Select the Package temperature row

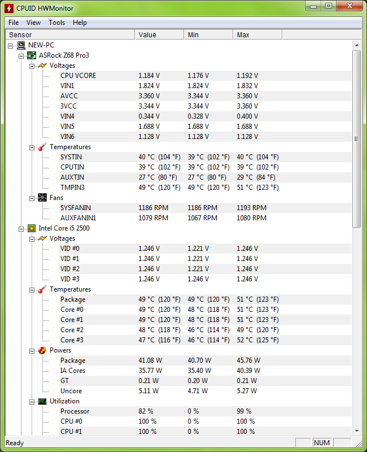click(206, 299)
